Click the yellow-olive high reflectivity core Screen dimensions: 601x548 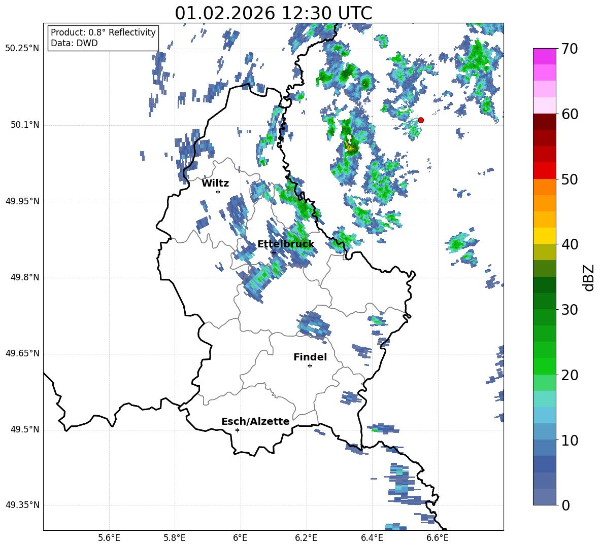click(350, 145)
